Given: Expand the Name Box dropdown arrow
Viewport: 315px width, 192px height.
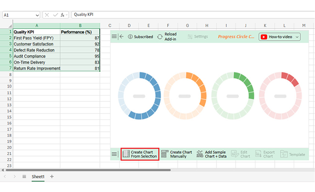Looking at the screenshot, I should [x=37, y=15].
